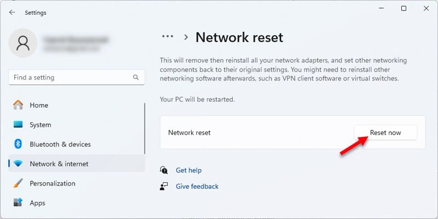Click the magnifier icon in the search box

point(135,78)
